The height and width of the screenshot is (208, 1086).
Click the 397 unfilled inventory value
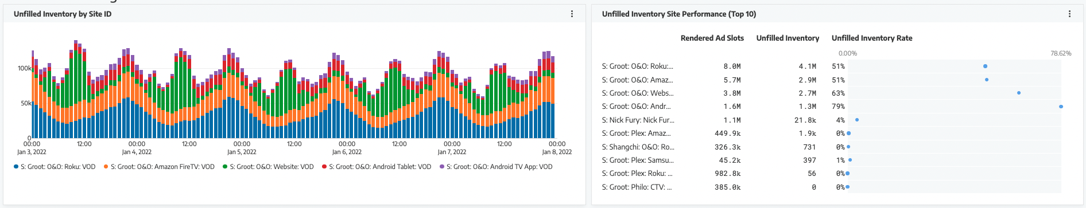pyautogui.click(x=810, y=160)
